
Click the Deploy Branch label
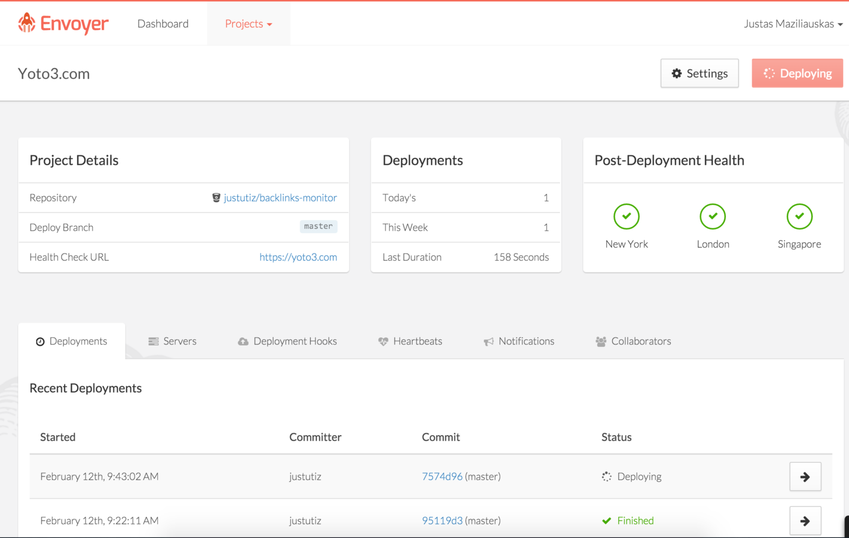click(x=62, y=227)
